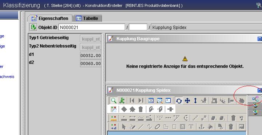Click the d1 value 00052.00
This screenshot has width=262, height=135.
pos(91,55)
